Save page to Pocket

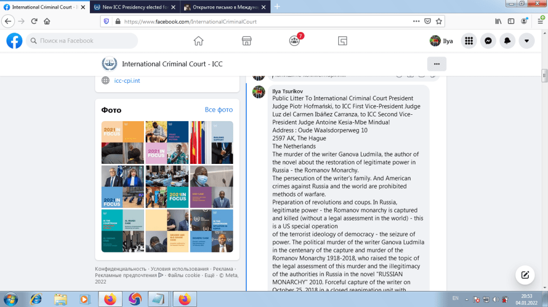428,21
